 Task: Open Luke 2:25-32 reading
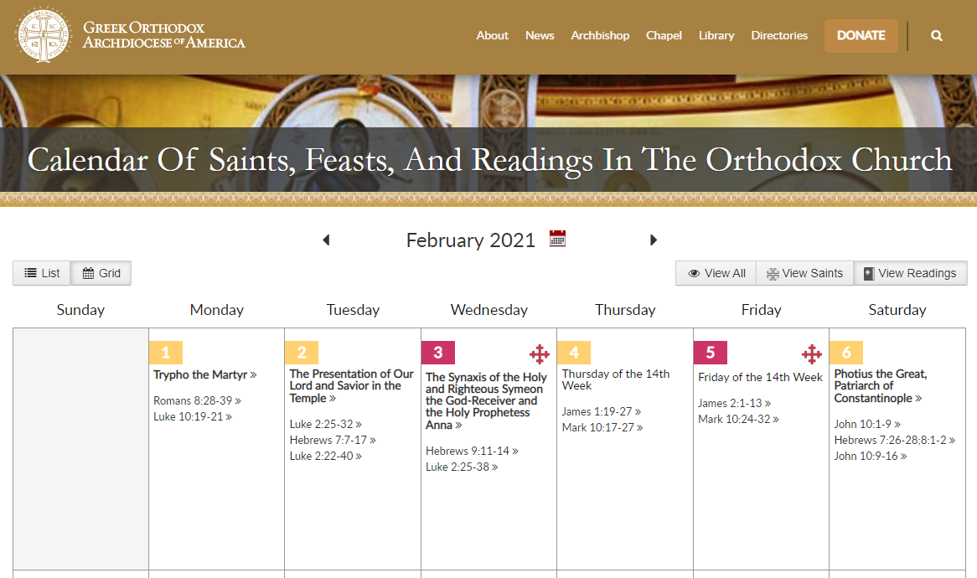click(x=325, y=424)
